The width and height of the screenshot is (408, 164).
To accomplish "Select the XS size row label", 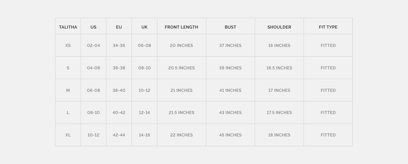I will point(68,45).
